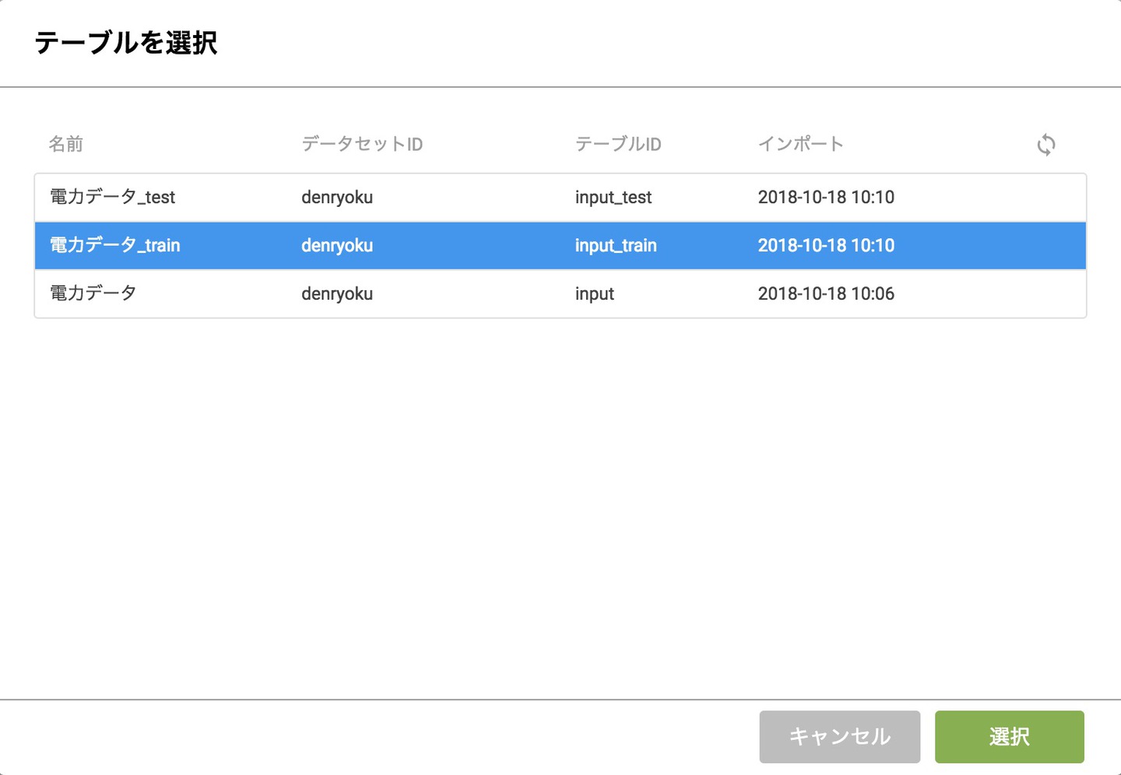Click the データセットID column header
The width and height of the screenshot is (1121, 775).
(362, 144)
